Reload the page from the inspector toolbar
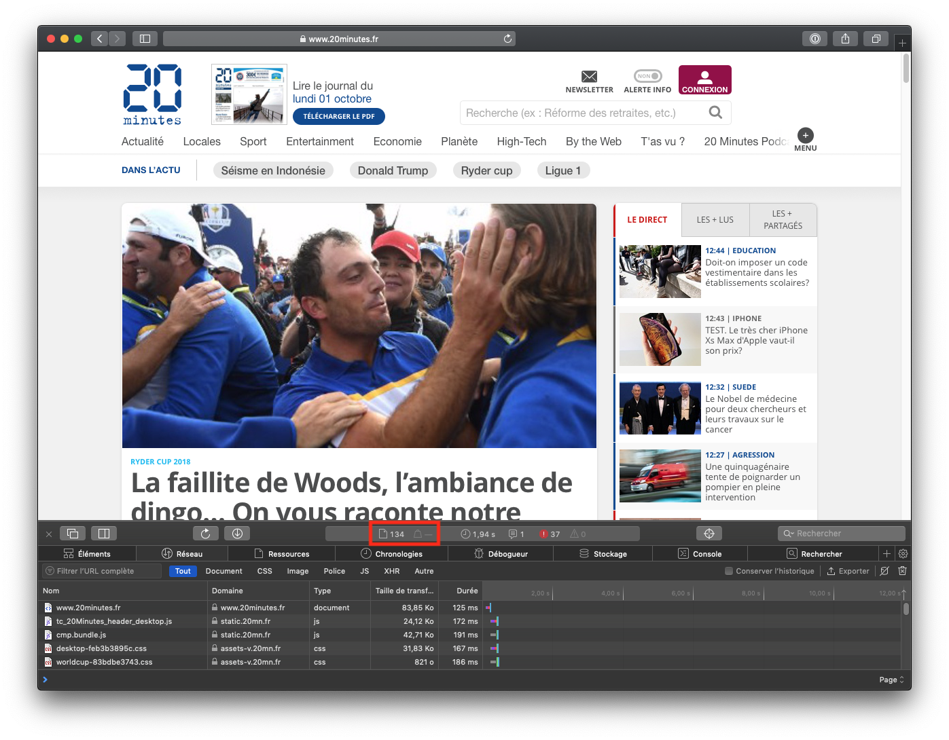The height and width of the screenshot is (740, 949). tap(205, 534)
